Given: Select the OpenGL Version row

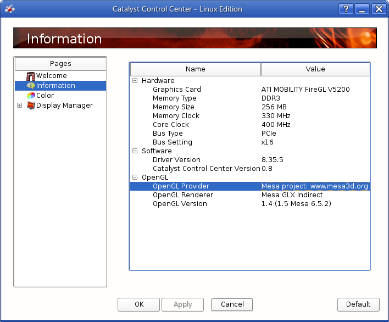Looking at the screenshot, I should [250, 204].
